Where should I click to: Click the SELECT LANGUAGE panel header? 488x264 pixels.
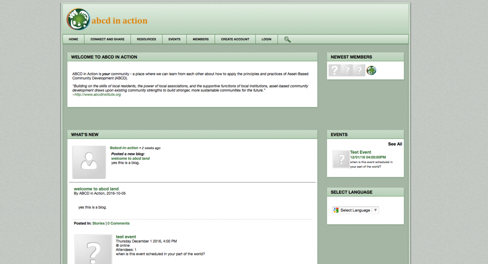[x=365, y=192]
